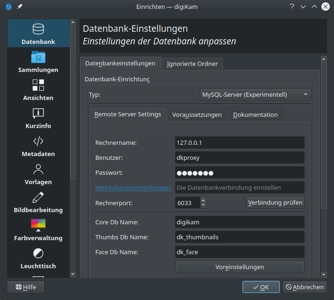Click the sidebar scrollbar track below the handle

73,226
